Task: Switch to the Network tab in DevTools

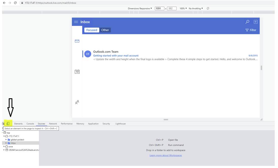Action: 53,124
